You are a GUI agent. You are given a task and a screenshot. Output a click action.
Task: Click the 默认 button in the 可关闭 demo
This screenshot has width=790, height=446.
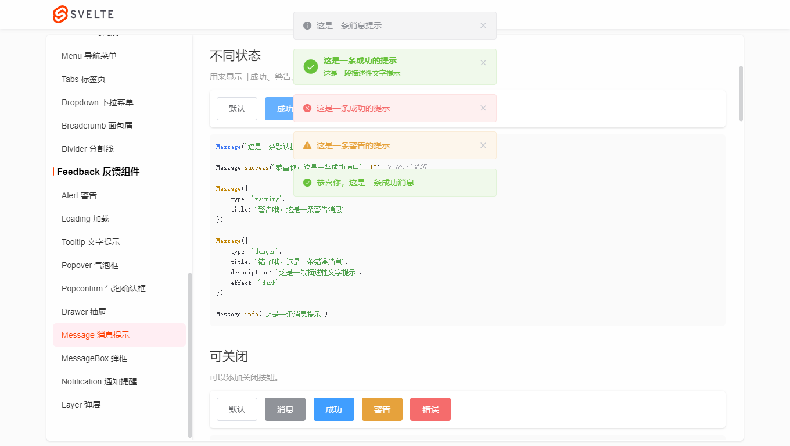(x=236, y=409)
